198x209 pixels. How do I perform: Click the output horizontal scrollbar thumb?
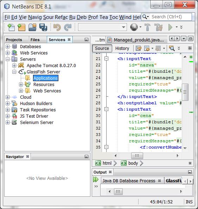(118, 192)
